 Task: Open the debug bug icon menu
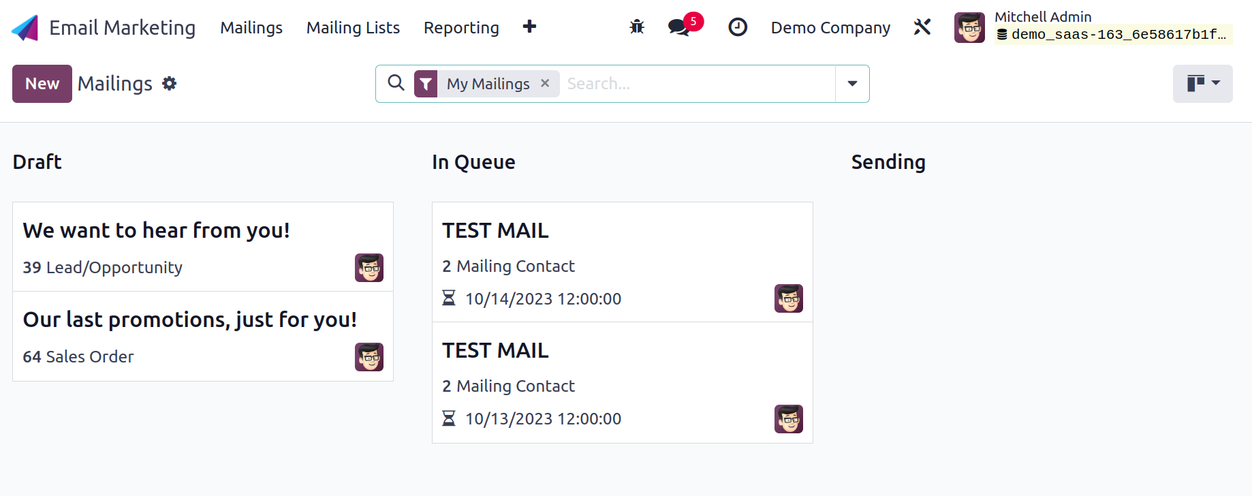(637, 27)
